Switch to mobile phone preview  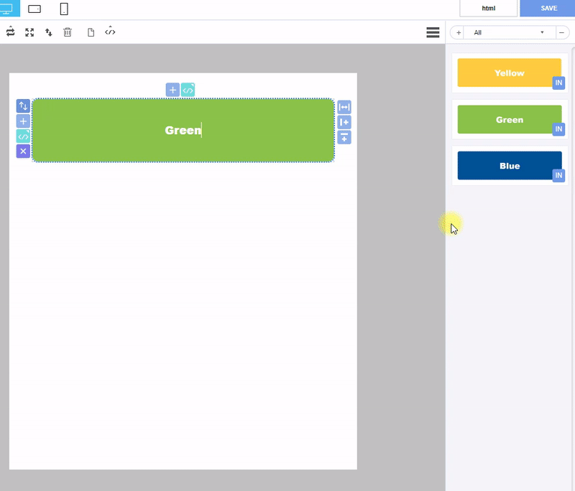click(64, 9)
